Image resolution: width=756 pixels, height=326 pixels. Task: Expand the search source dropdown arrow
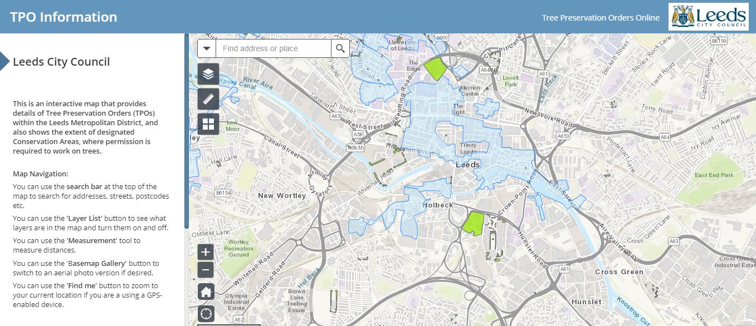coord(207,48)
